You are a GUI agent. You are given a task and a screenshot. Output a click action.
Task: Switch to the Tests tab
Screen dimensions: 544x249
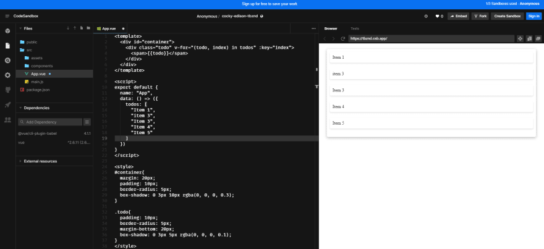click(355, 28)
